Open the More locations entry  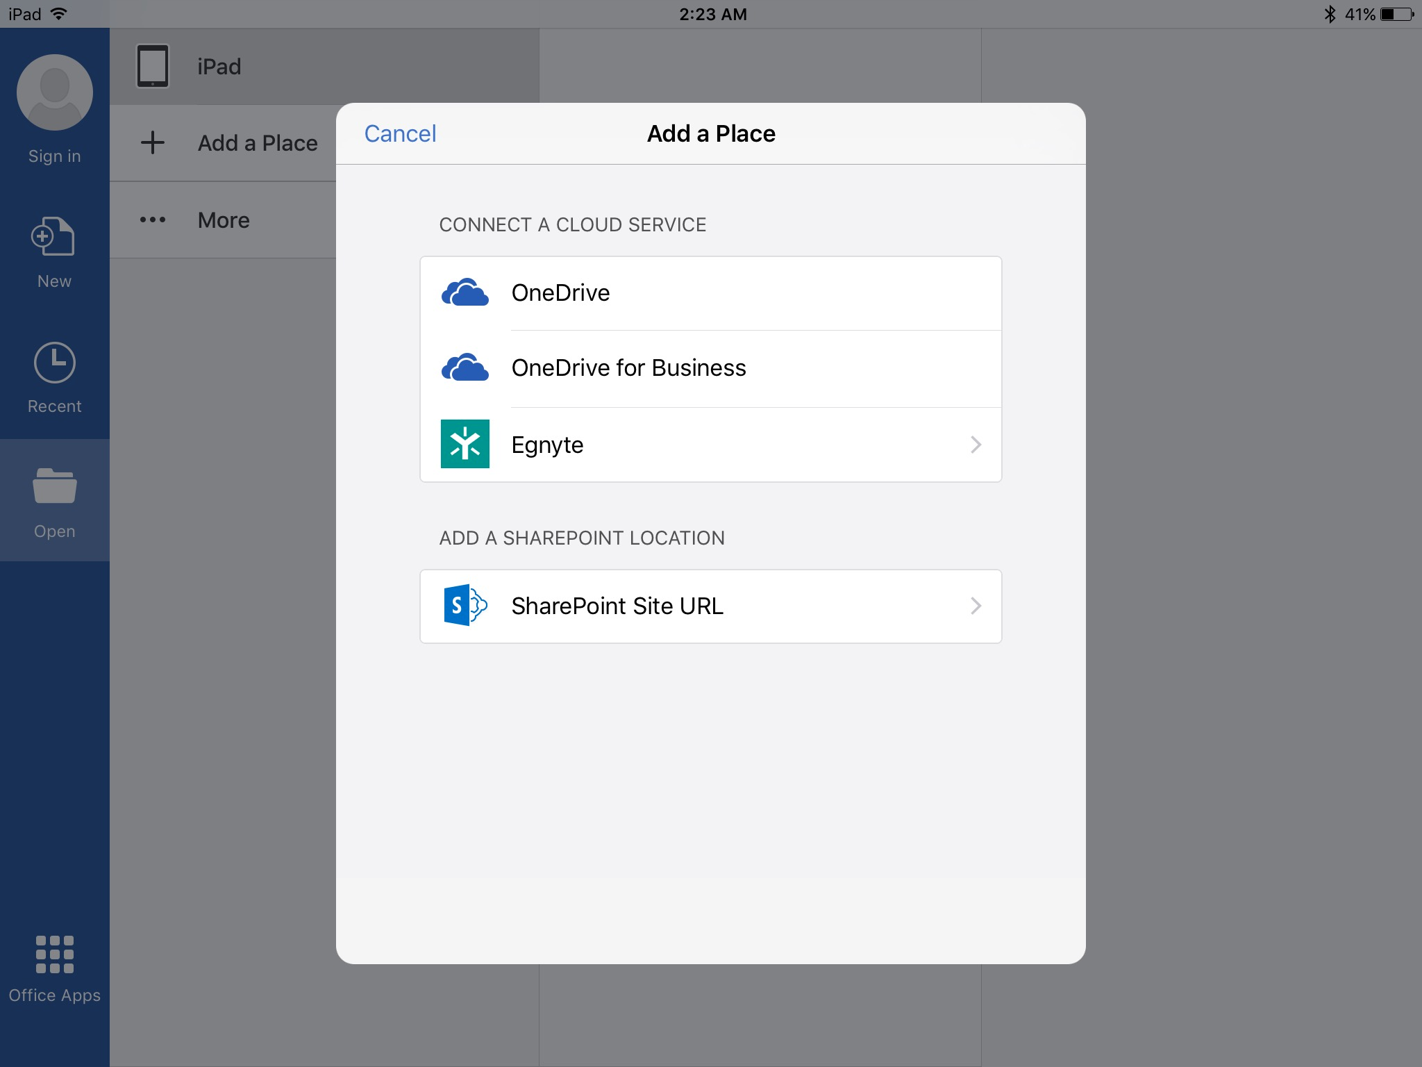(x=223, y=220)
